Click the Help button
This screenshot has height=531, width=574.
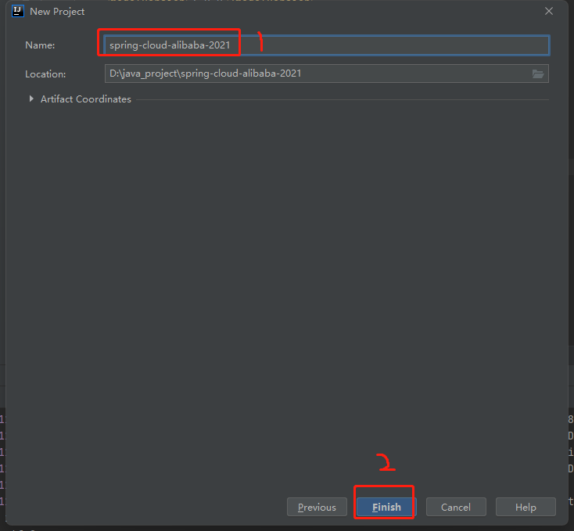(x=526, y=507)
